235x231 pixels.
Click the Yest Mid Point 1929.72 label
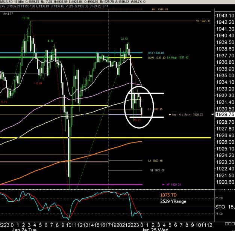pyautogui.click(x=186, y=115)
